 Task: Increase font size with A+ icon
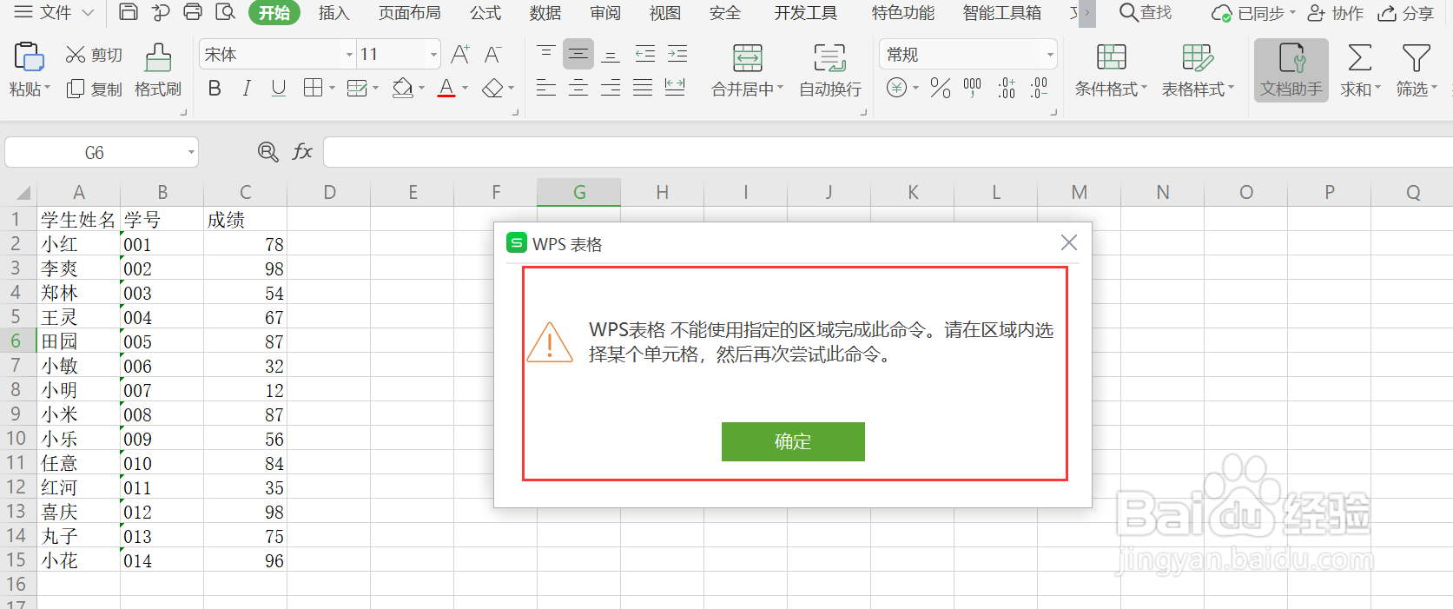tap(460, 55)
